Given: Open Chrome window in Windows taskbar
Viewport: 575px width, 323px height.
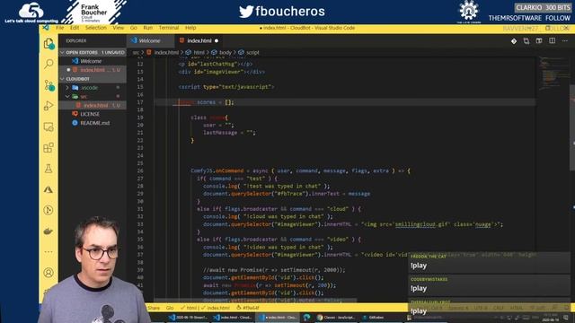Looking at the screenshot, I should (337, 317).
